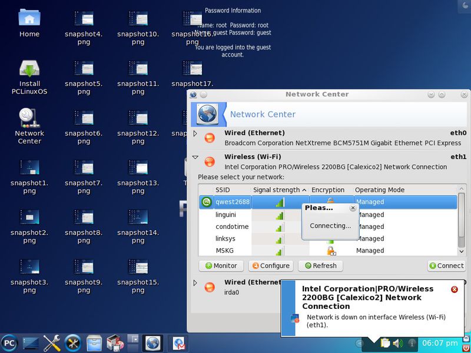Close the Connecting popup dialog

353,208
